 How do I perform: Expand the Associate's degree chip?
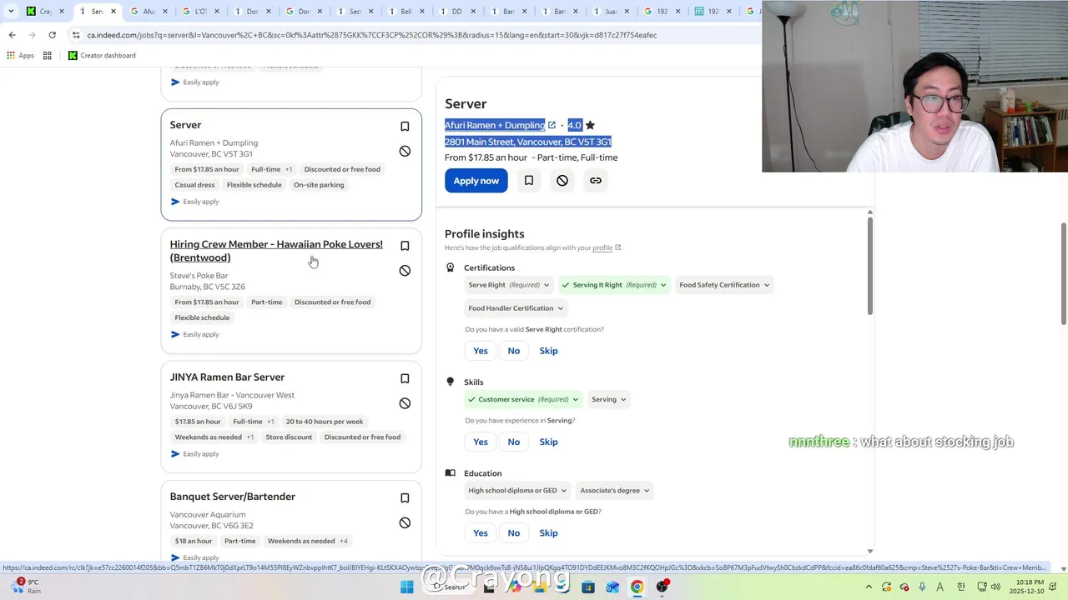(x=614, y=491)
